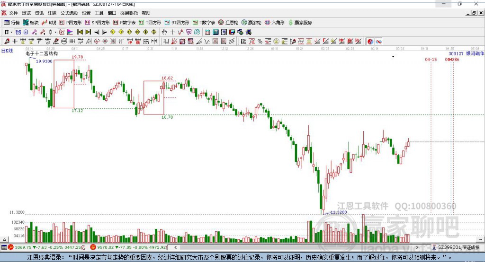Open the P数字表 tool

pyautogui.click(x=125, y=23)
